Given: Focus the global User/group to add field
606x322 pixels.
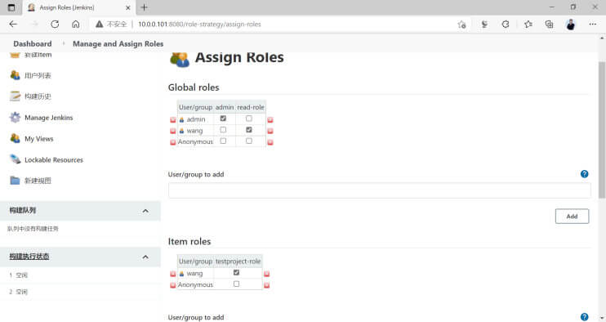Looking at the screenshot, I should coord(379,190).
